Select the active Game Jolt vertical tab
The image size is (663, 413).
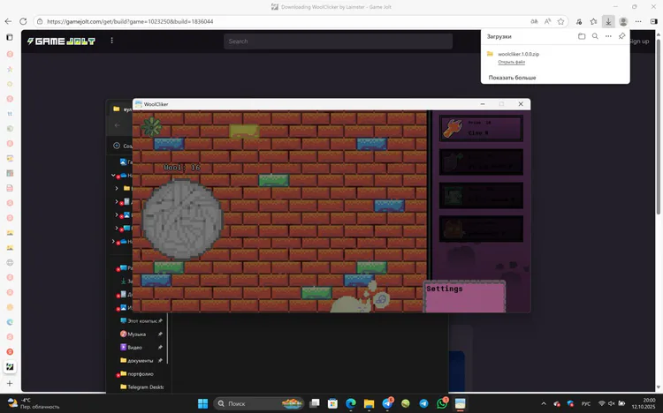[10, 366]
